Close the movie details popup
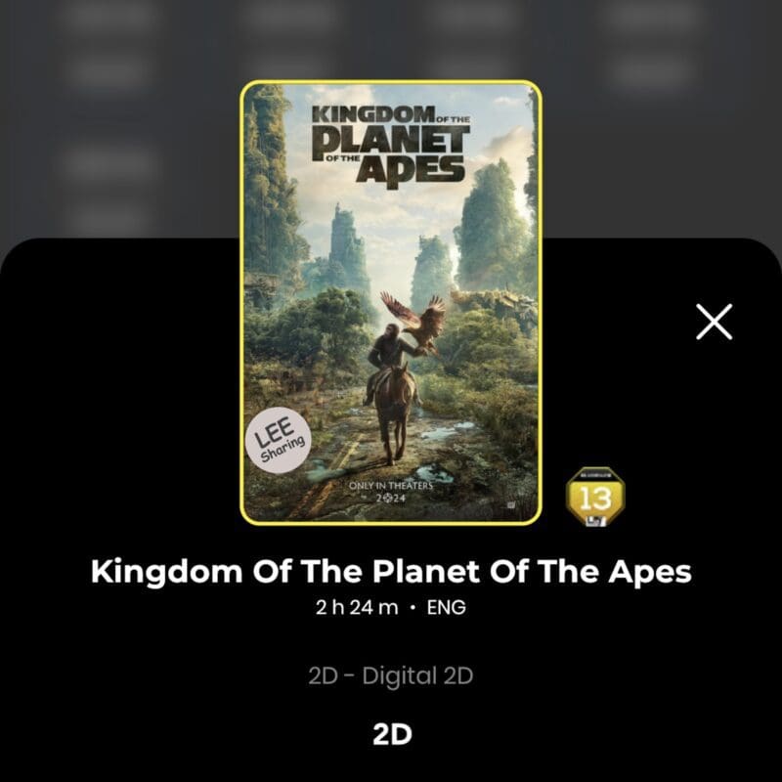This screenshot has width=782, height=782. click(x=715, y=322)
